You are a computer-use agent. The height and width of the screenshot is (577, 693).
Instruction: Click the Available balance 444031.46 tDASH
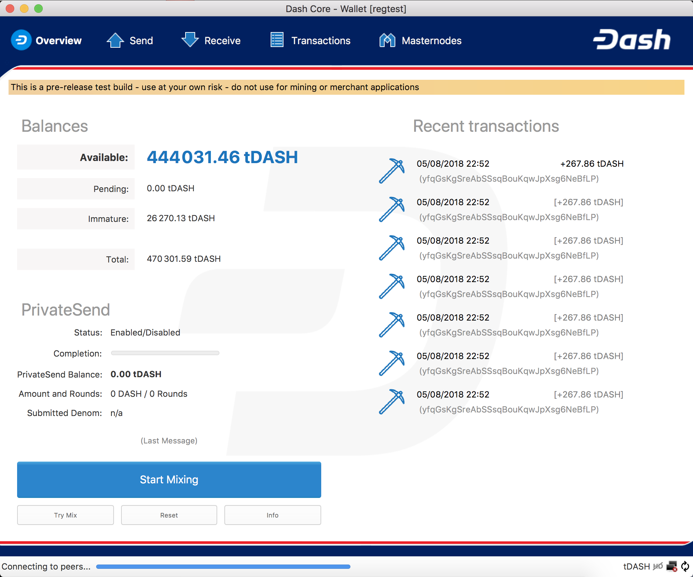(222, 157)
